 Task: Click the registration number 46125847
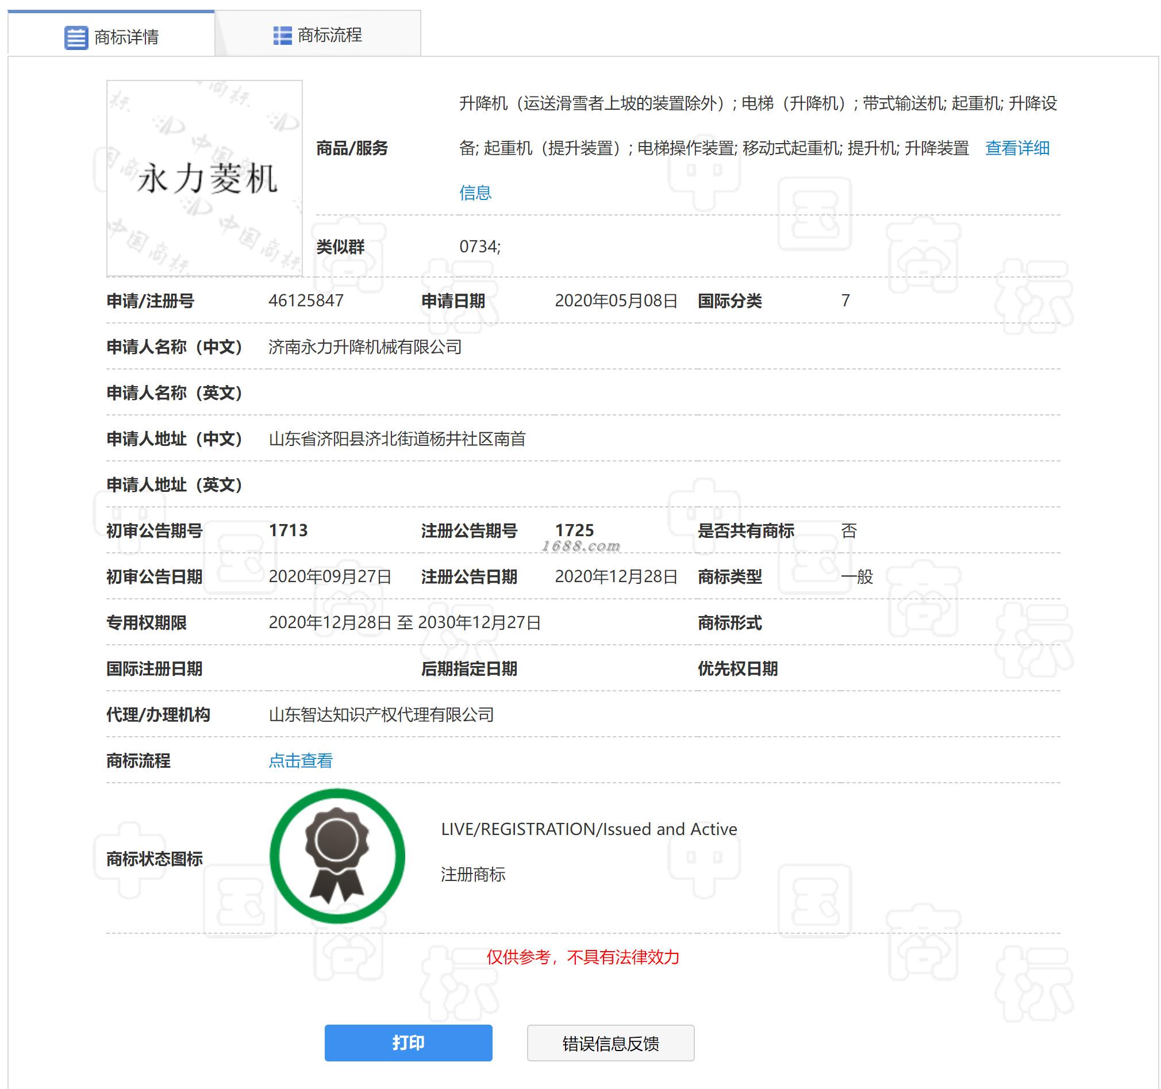pos(306,301)
